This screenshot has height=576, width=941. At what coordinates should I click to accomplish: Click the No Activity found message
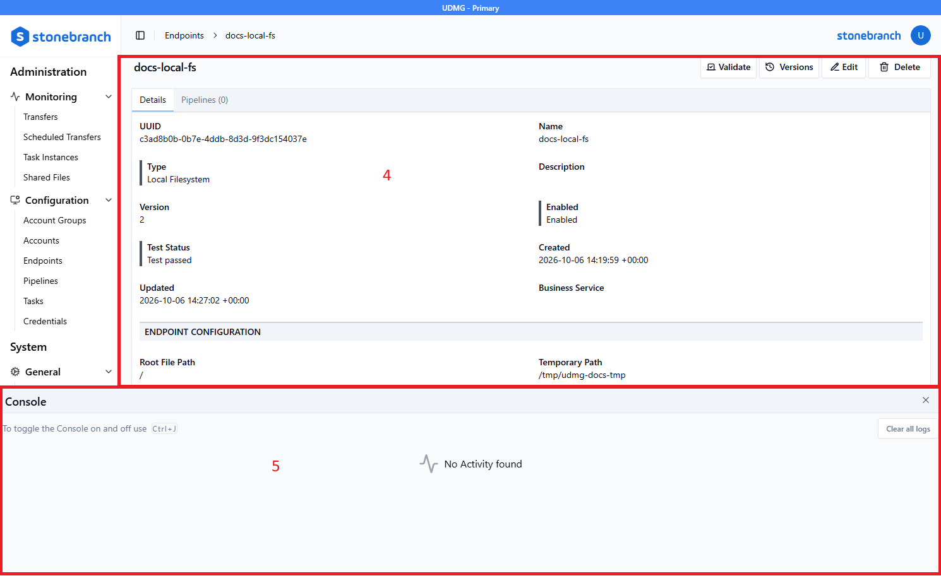(483, 464)
